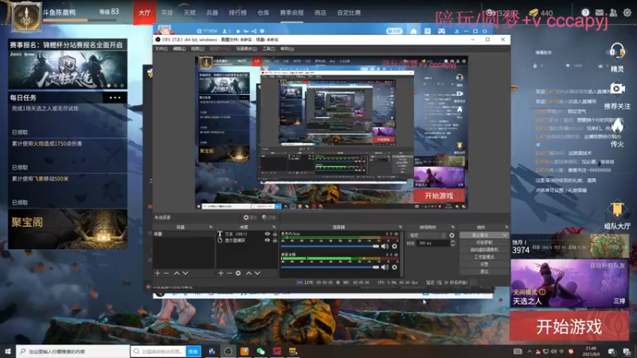637x358 pixels.
Task: Open 推荐关注 video camera icon
Action: tap(617, 88)
